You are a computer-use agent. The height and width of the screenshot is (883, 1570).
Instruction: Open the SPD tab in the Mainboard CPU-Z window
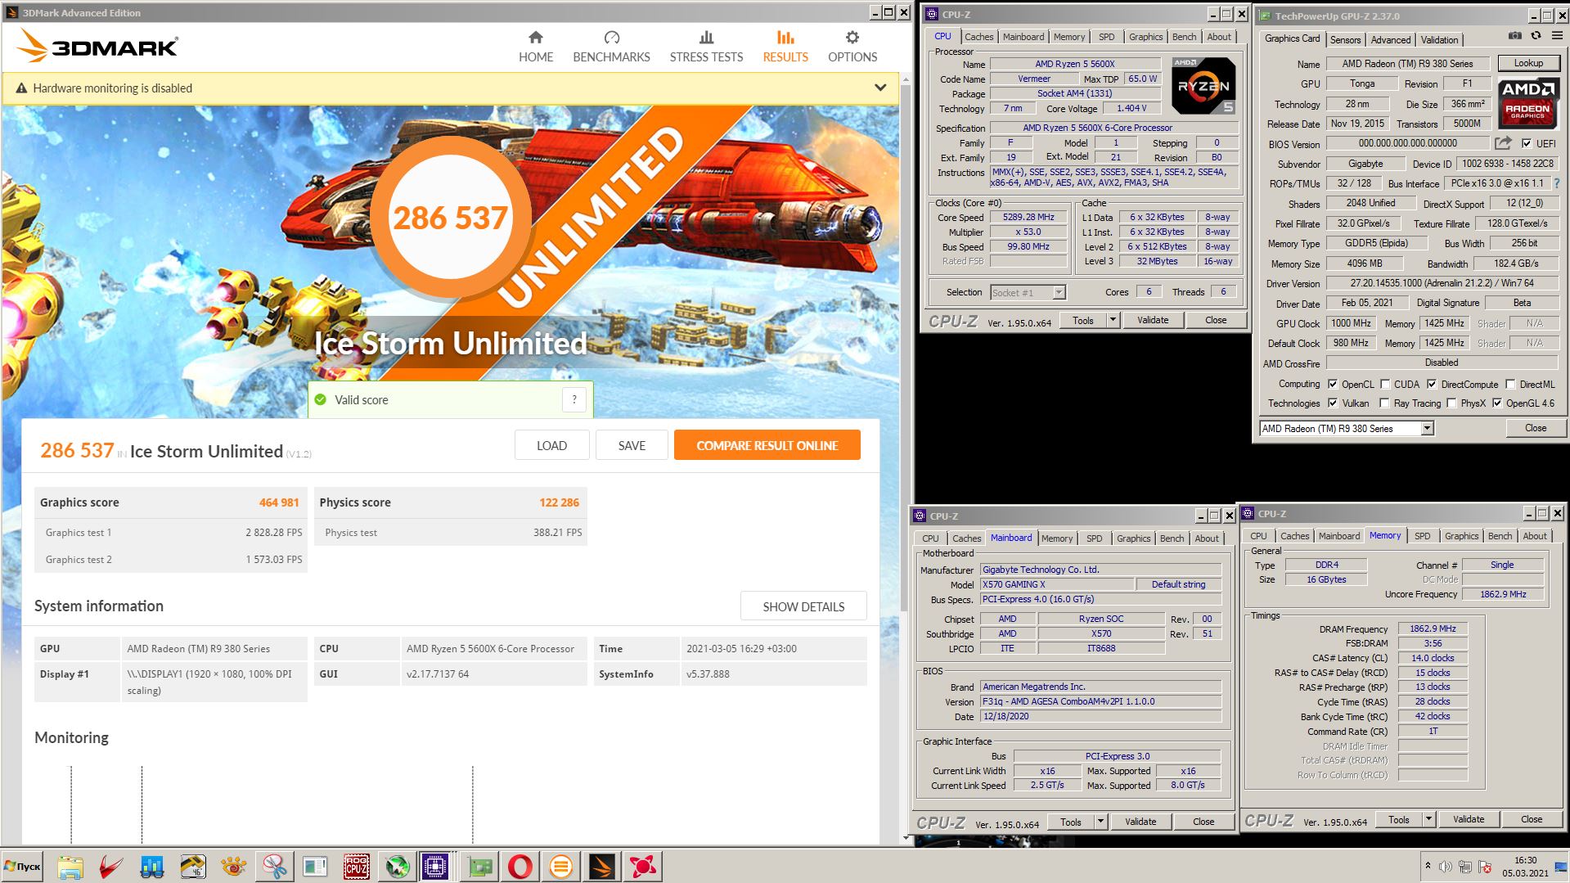1094,538
